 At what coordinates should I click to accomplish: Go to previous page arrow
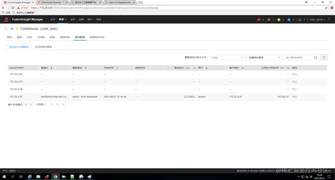coord(51,104)
